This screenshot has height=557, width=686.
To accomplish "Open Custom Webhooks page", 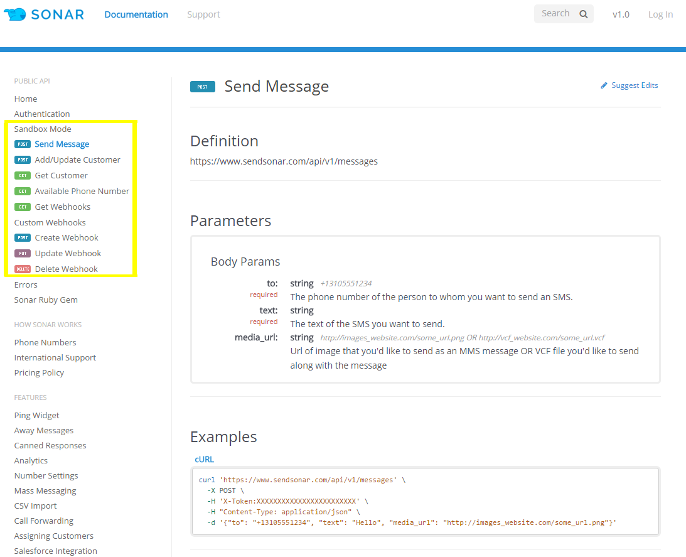I will coord(50,222).
